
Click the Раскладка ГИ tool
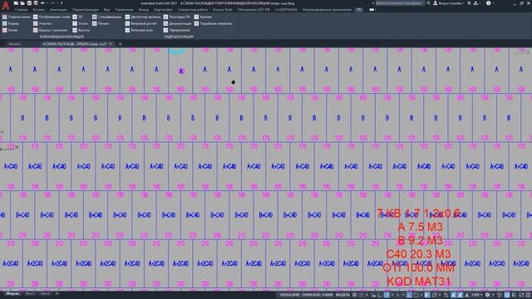tap(177, 17)
